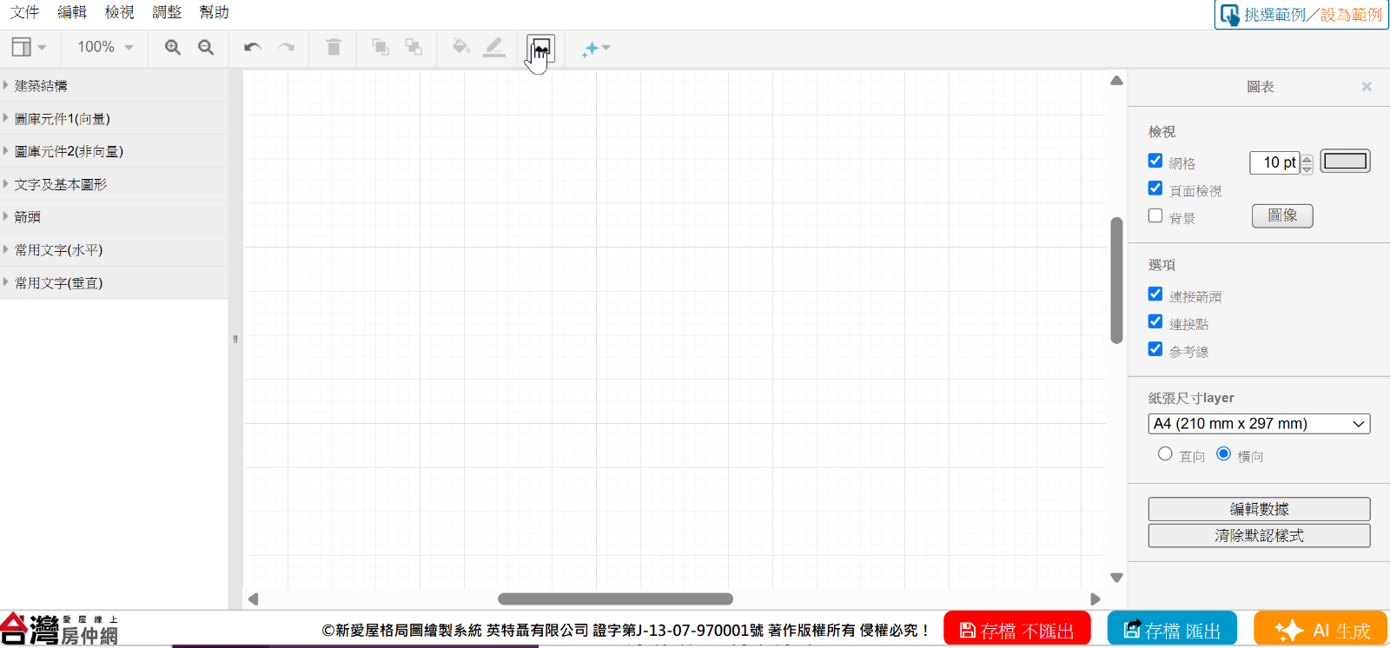Click the trash delete icon
The width and height of the screenshot is (1390, 648).
pyautogui.click(x=334, y=47)
